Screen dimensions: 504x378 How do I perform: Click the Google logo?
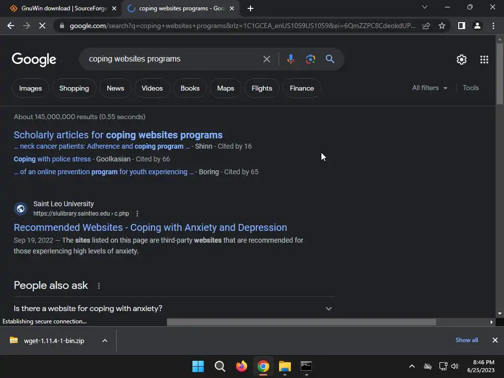34,60
